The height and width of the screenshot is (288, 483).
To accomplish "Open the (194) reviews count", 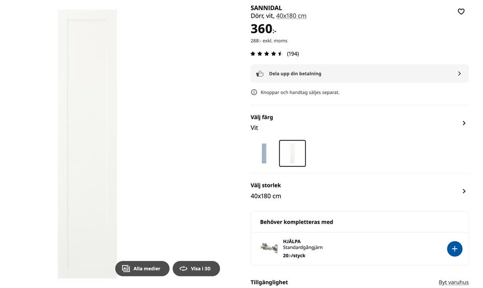I will click(293, 54).
